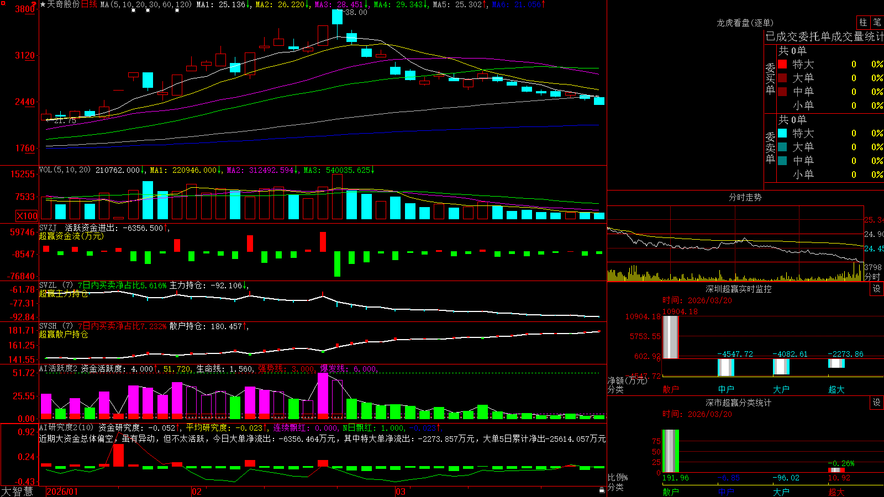Click the 超赢资金流(万元) label

coord(71,236)
